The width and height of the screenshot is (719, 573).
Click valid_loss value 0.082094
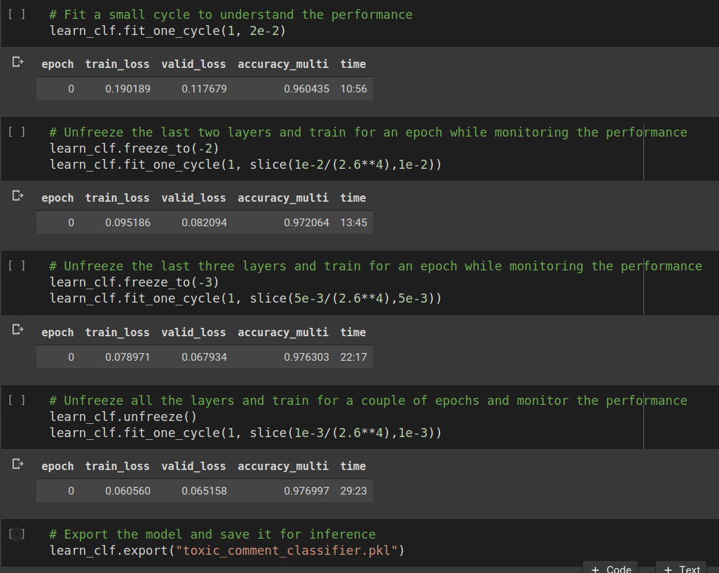pyautogui.click(x=204, y=223)
